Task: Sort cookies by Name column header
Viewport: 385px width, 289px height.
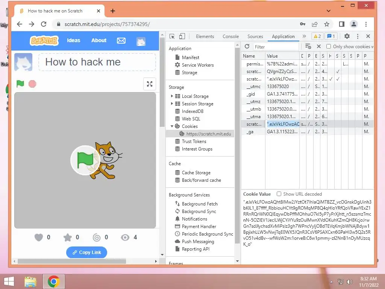Action: (x=253, y=56)
